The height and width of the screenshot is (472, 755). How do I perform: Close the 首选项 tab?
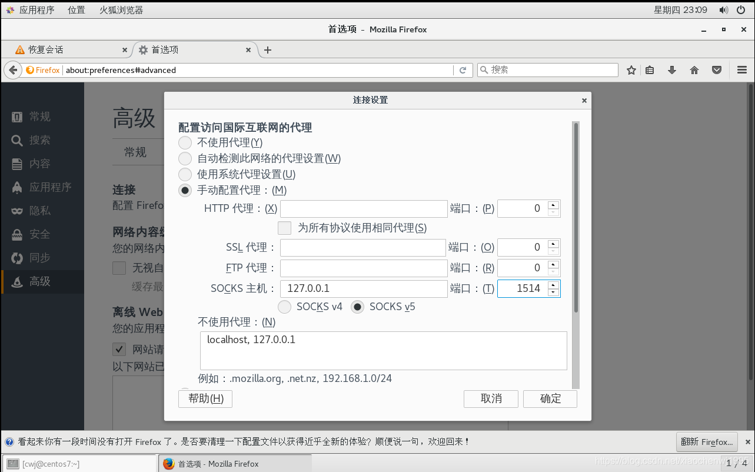pyautogui.click(x=248, y=50)
